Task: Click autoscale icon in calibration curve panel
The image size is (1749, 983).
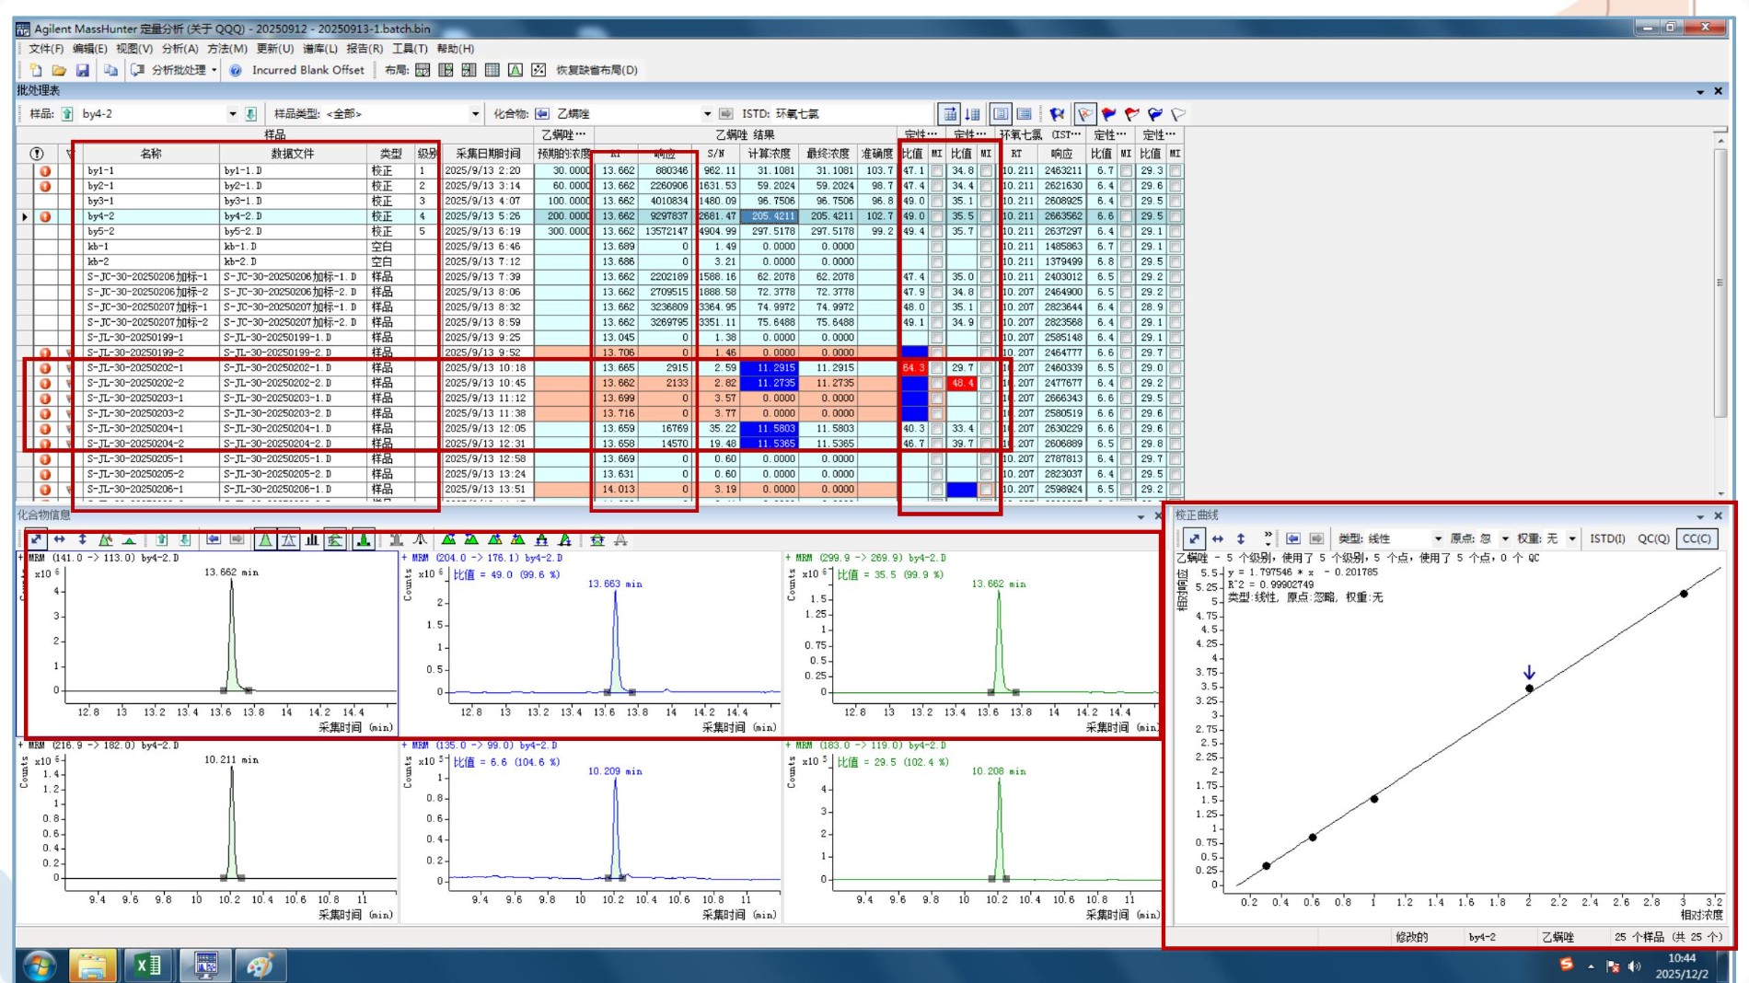Action: pos(1194,538)
